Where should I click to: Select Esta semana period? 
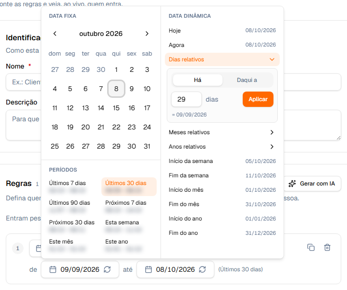129,226
